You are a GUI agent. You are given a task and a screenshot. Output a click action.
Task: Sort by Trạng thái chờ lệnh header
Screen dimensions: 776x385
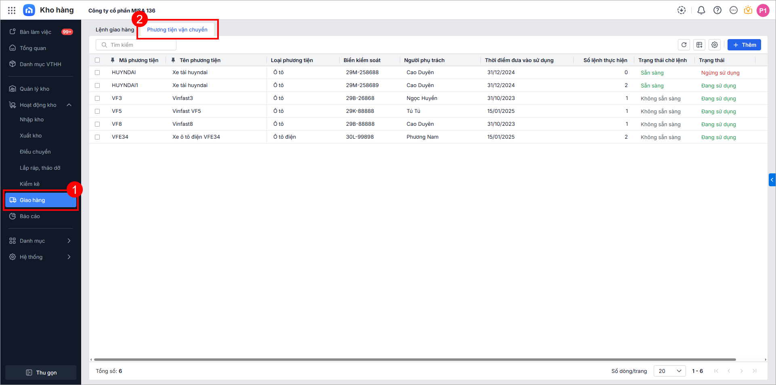coord(663,60)
